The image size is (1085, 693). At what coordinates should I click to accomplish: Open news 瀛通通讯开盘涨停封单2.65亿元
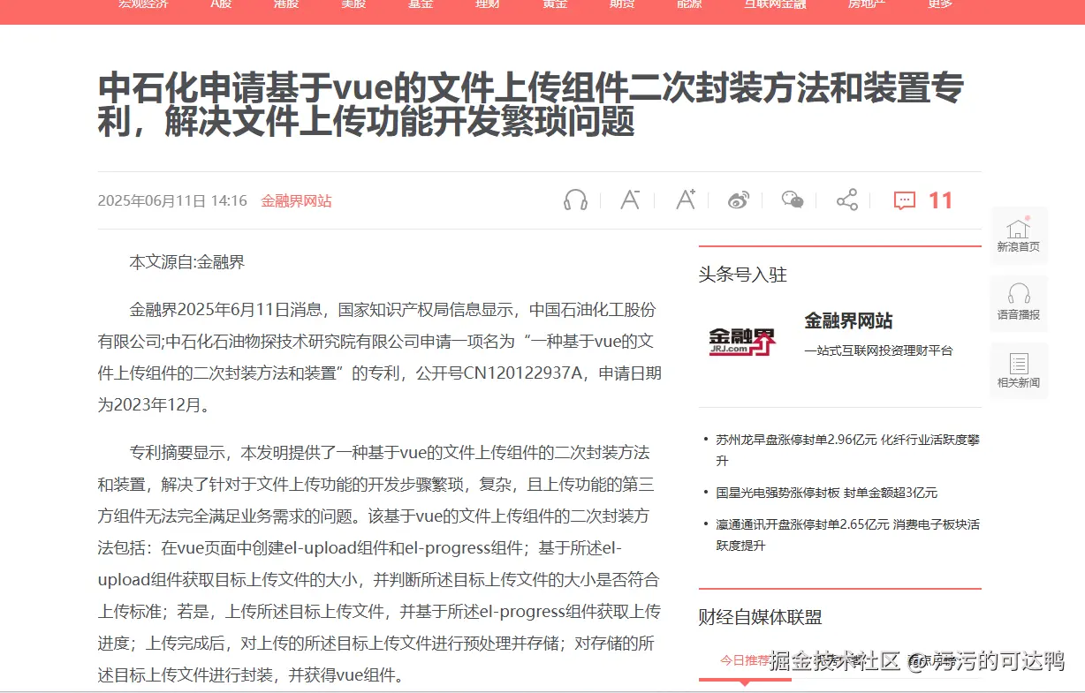click(x=847, y=535)
